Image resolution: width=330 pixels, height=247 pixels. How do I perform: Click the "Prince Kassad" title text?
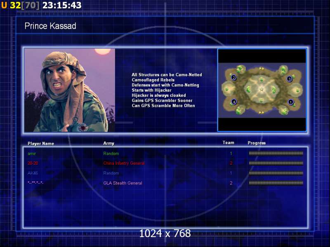50,26
